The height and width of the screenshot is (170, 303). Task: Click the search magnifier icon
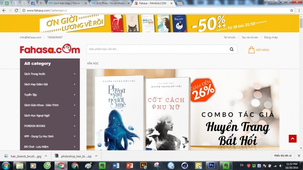click(x=231, y=49)
